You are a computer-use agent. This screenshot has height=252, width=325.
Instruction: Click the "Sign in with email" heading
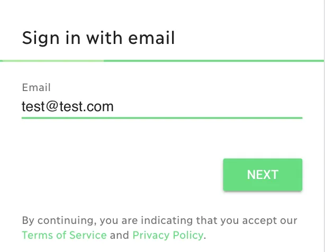click(98, 38)
